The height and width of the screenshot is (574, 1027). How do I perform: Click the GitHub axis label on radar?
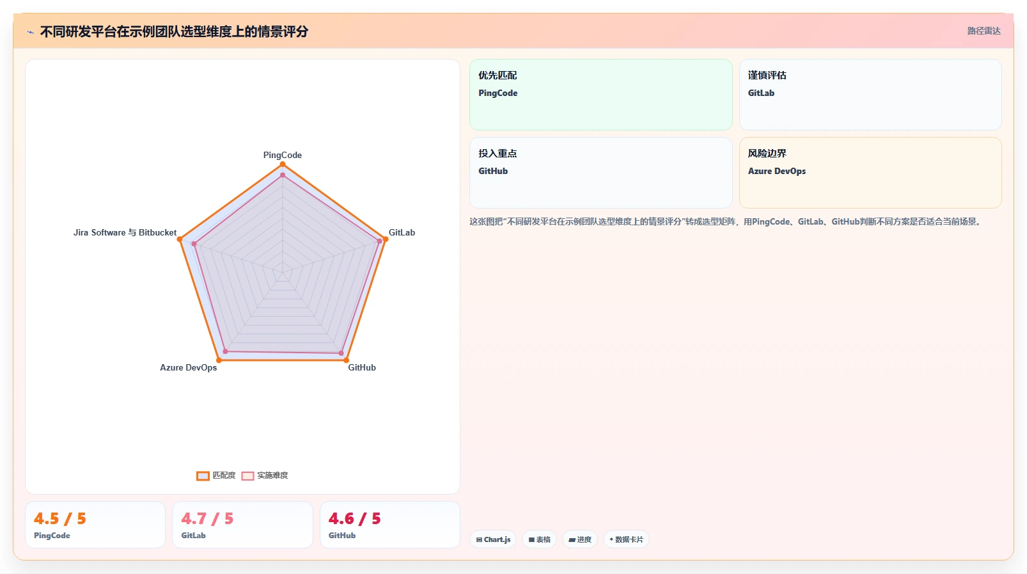(362, 367)
